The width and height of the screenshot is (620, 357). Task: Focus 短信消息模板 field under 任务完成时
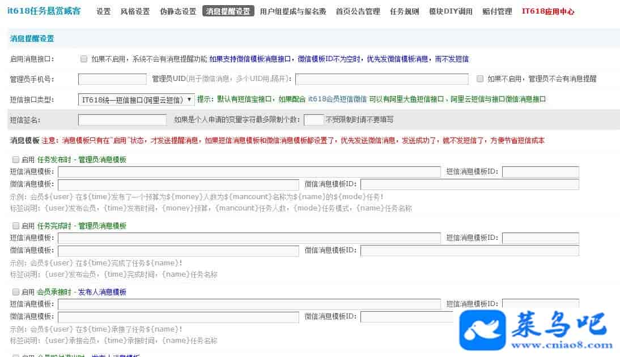point(249,238)
